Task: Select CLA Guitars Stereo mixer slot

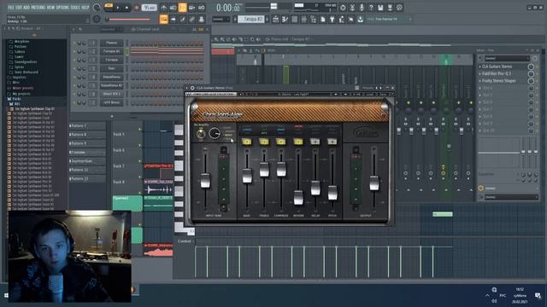Action: pyautogui.click(x=497, y=67)
